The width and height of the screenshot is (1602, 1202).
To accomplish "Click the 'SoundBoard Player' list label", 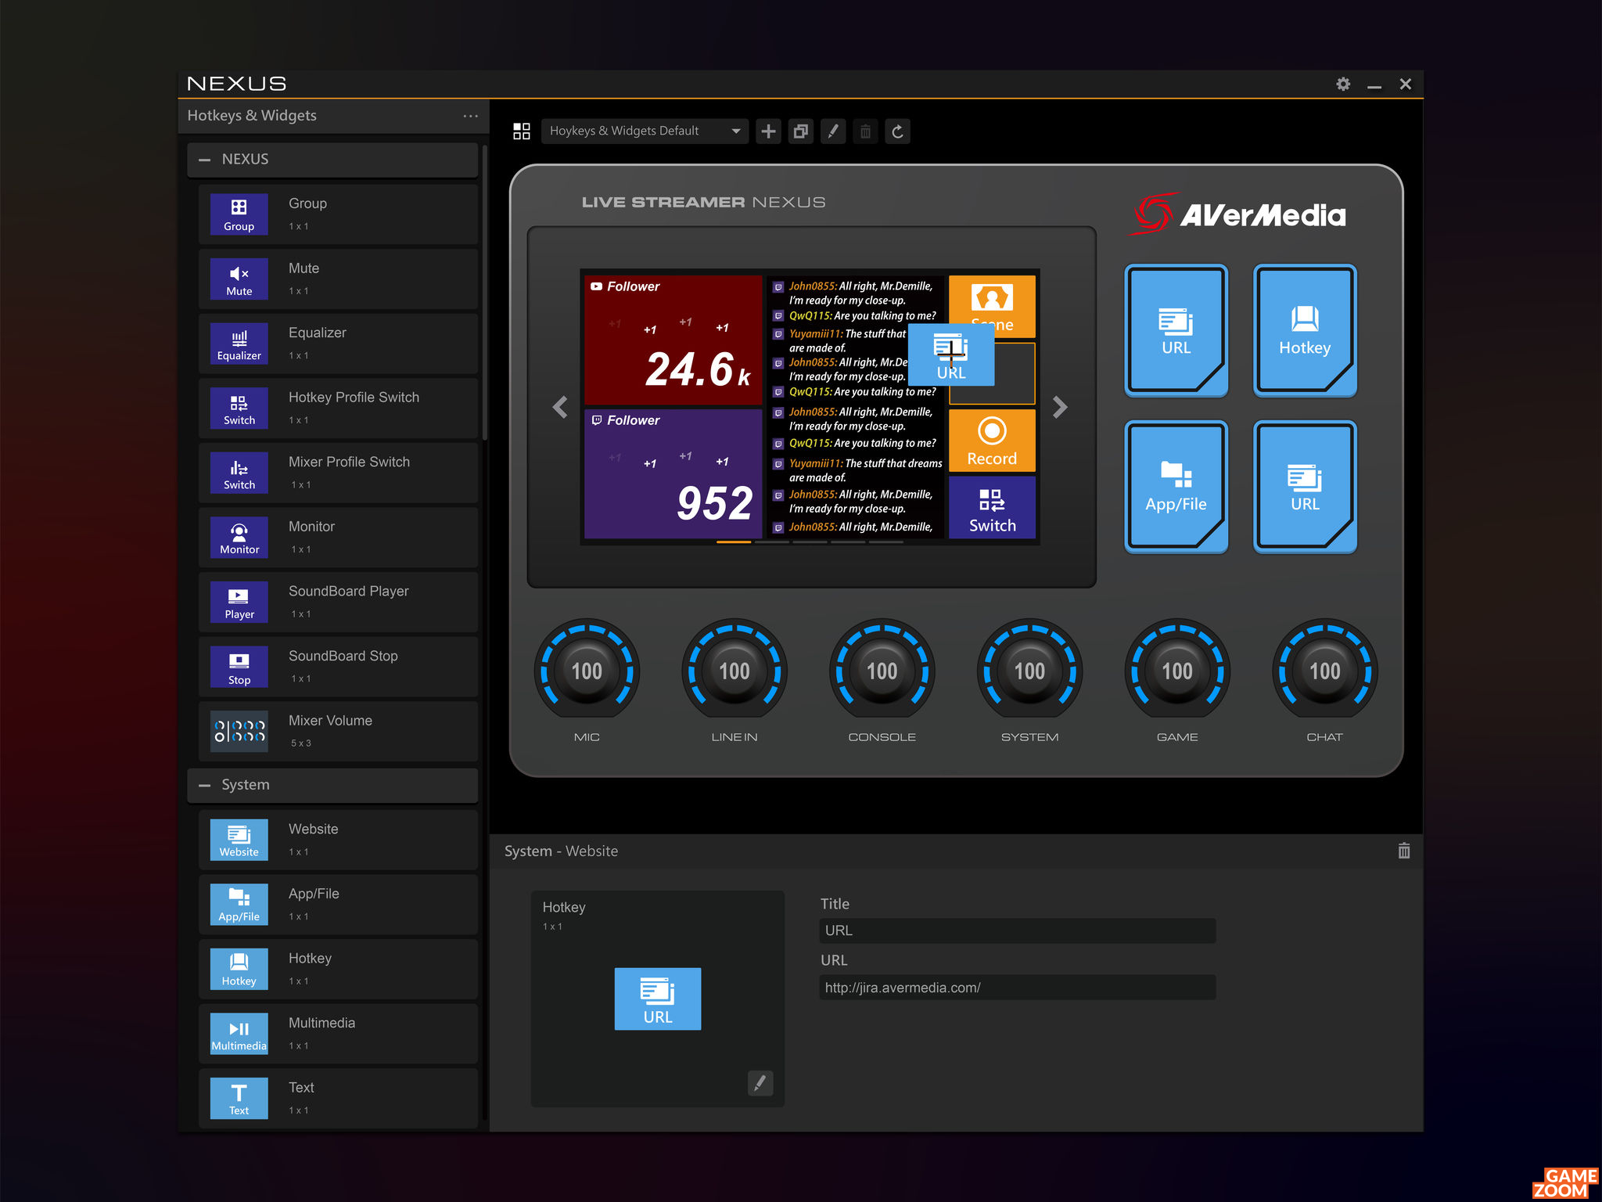I will tap(349, 592).
